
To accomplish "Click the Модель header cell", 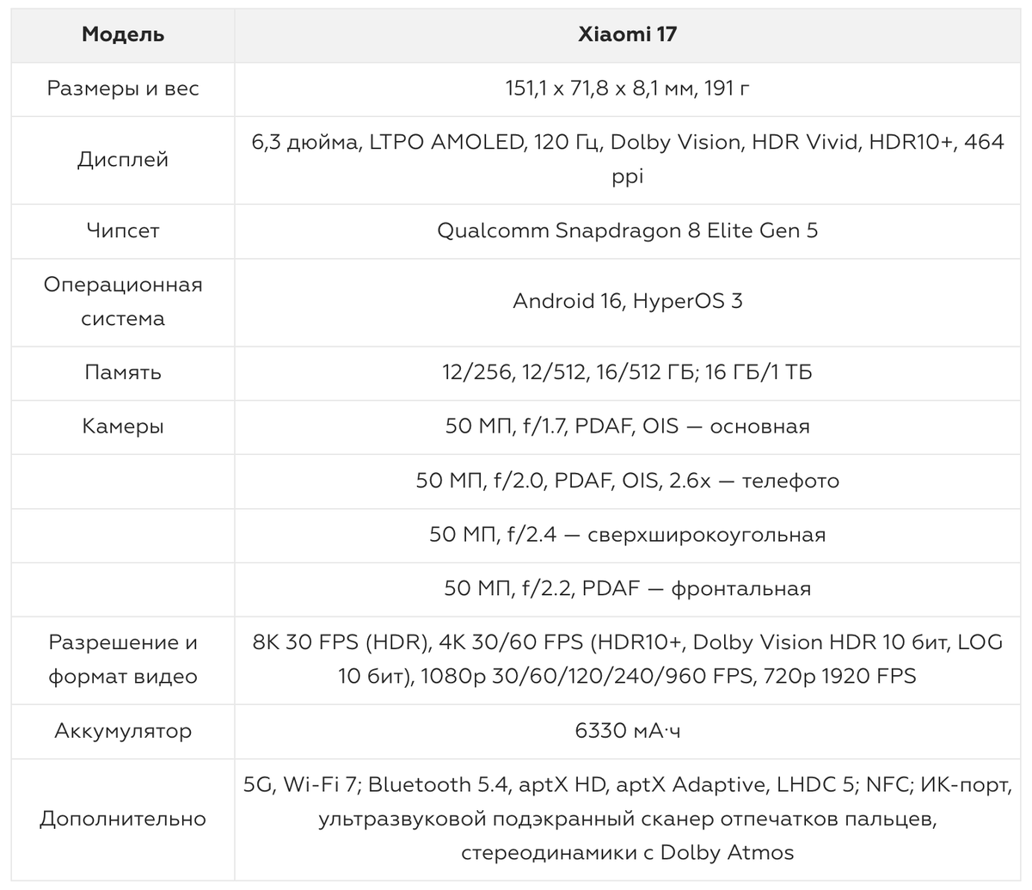I will (x=123, y=34).
